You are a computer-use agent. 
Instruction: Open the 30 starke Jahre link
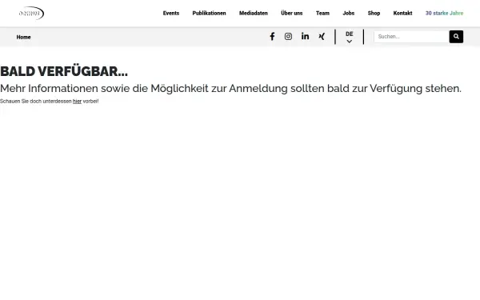tap(444, 13)
